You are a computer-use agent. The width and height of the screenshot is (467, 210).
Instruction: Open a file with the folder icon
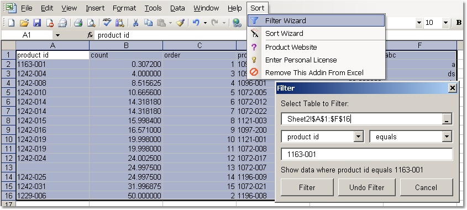coord(24,23)
